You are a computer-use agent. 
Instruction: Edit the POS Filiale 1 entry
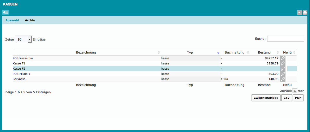click(283, 74)
